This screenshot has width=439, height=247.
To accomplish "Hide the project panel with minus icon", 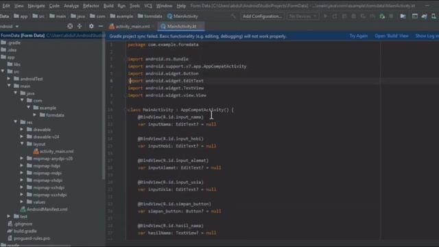I will 101,26.
